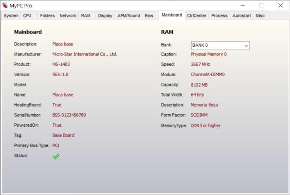Viewport: 290px width, 195px height.
Task: Click serial number BSS-0123456789
Action: (x=69, y=115)
